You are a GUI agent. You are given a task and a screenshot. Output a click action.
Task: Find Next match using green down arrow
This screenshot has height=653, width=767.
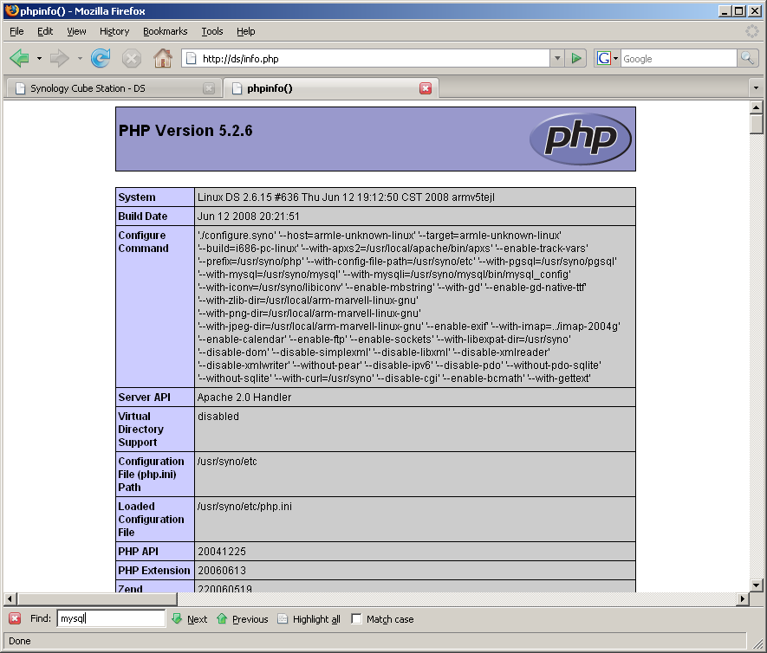click(x=177, y=618)
